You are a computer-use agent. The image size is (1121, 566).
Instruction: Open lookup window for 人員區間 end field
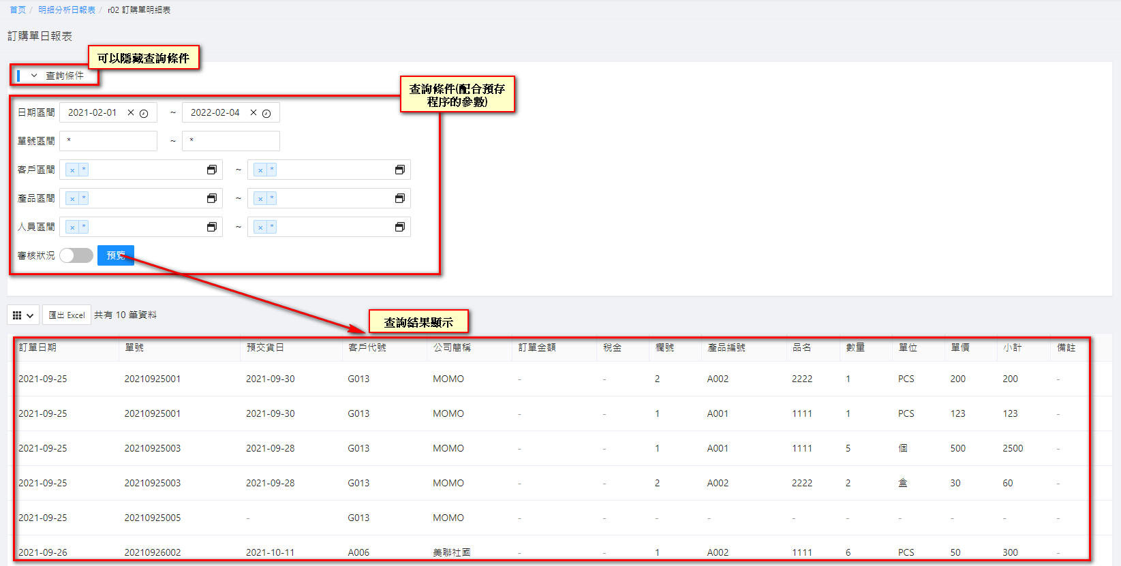point(400,227)
